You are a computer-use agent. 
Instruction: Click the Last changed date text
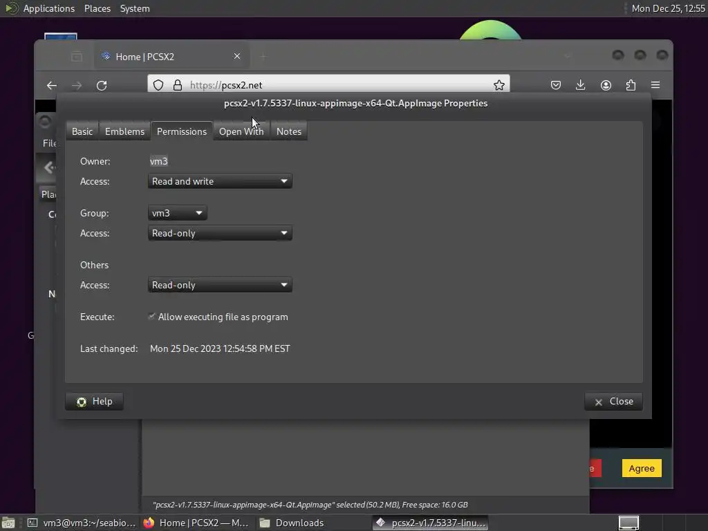220,348
